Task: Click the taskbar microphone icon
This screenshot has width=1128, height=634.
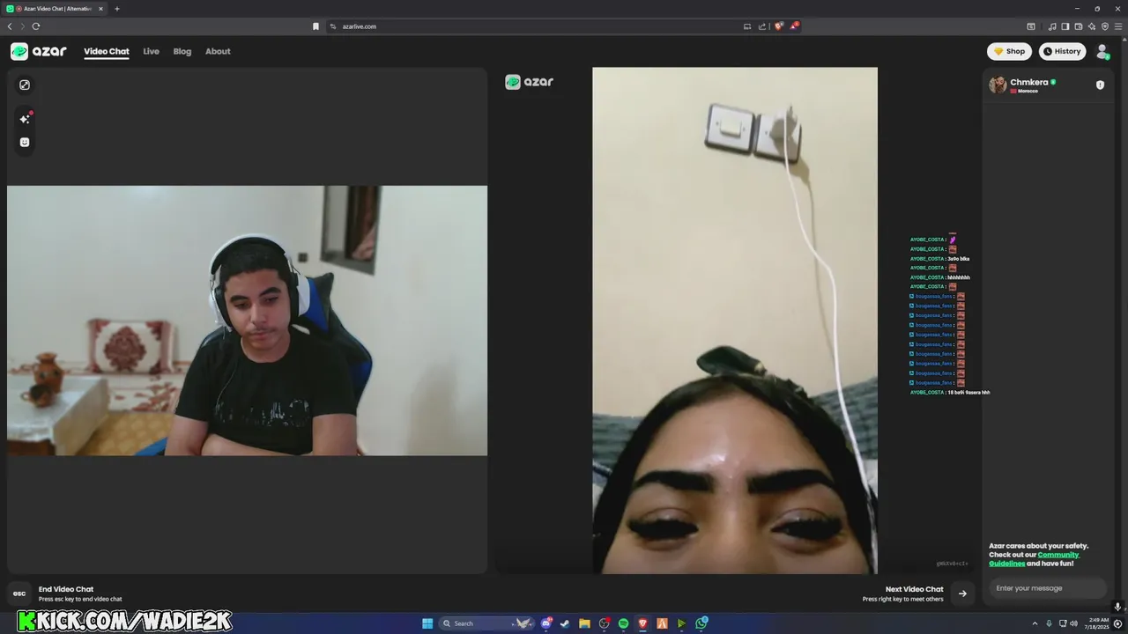Action: [x=1049, y=623]
